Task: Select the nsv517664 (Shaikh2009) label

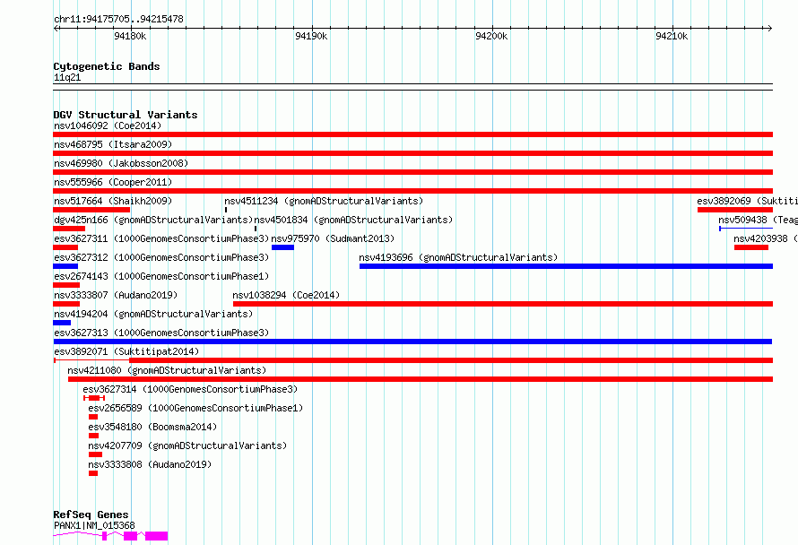Action: pos(113,201)
